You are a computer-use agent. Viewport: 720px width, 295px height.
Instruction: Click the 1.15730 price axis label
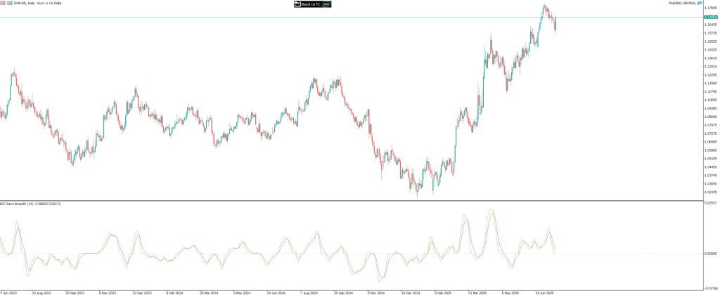710,32
